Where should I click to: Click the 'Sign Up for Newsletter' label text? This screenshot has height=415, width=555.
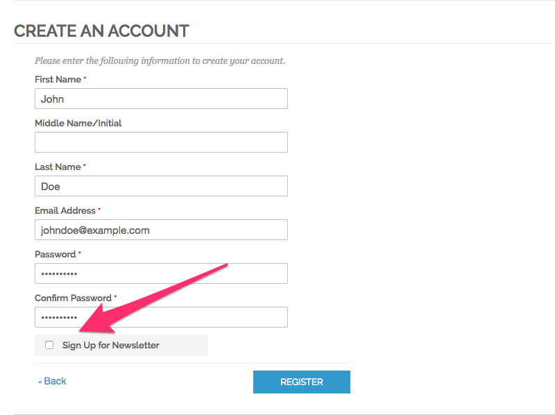111,345
